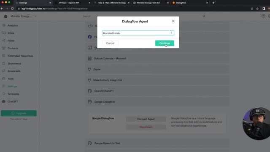Switch to Help & FAQs Monster Energy tab

pos(111,3)
